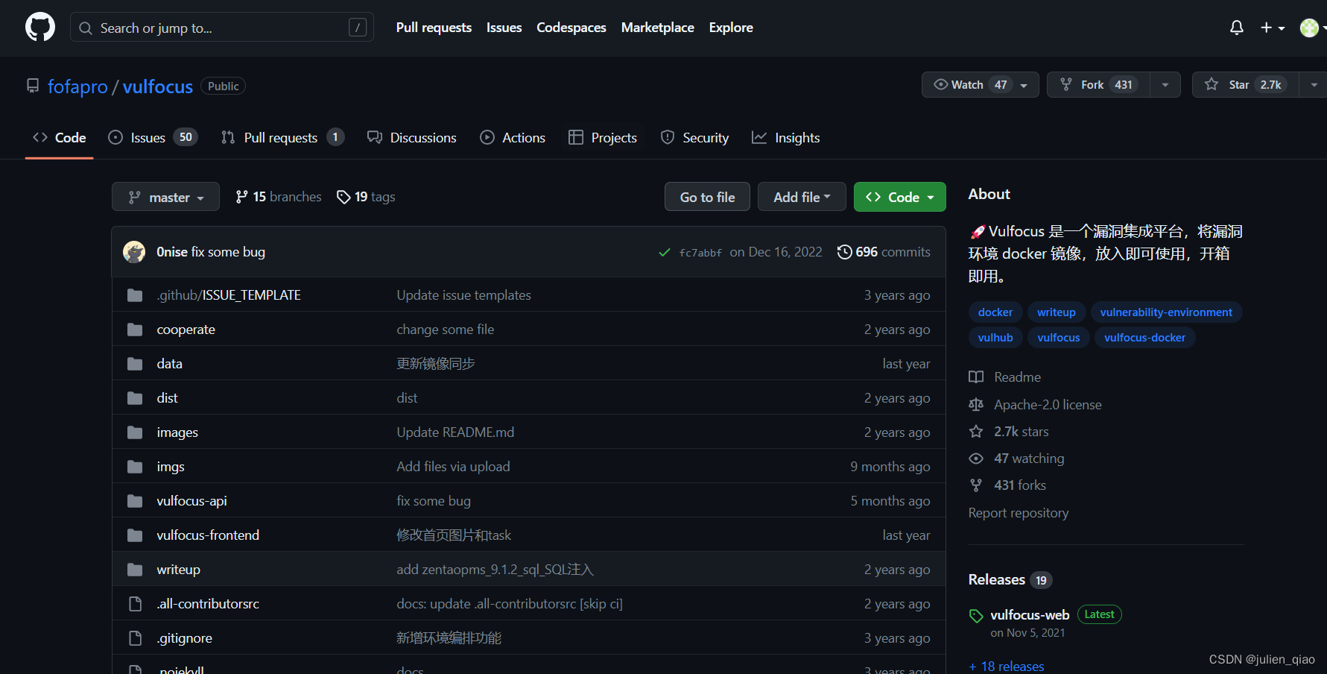This screenshot has height=674, width=1327.
Task: Switch to the Insights tab
Action: point(785,138)
